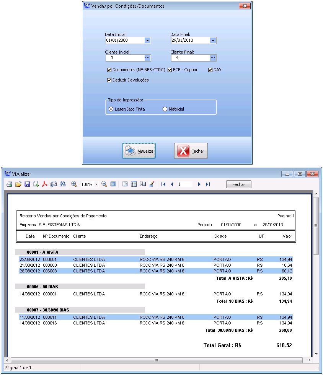The width and height of the screenshot is (323, 375).
Task: Jump to the first report page
Action: pos(163,184)
